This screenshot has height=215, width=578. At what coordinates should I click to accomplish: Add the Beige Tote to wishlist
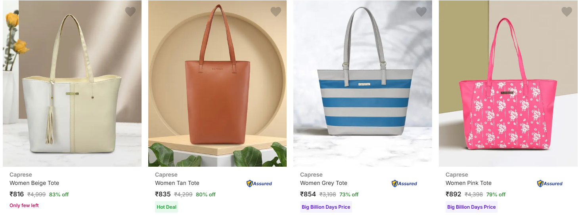click(x=130, y=12)
